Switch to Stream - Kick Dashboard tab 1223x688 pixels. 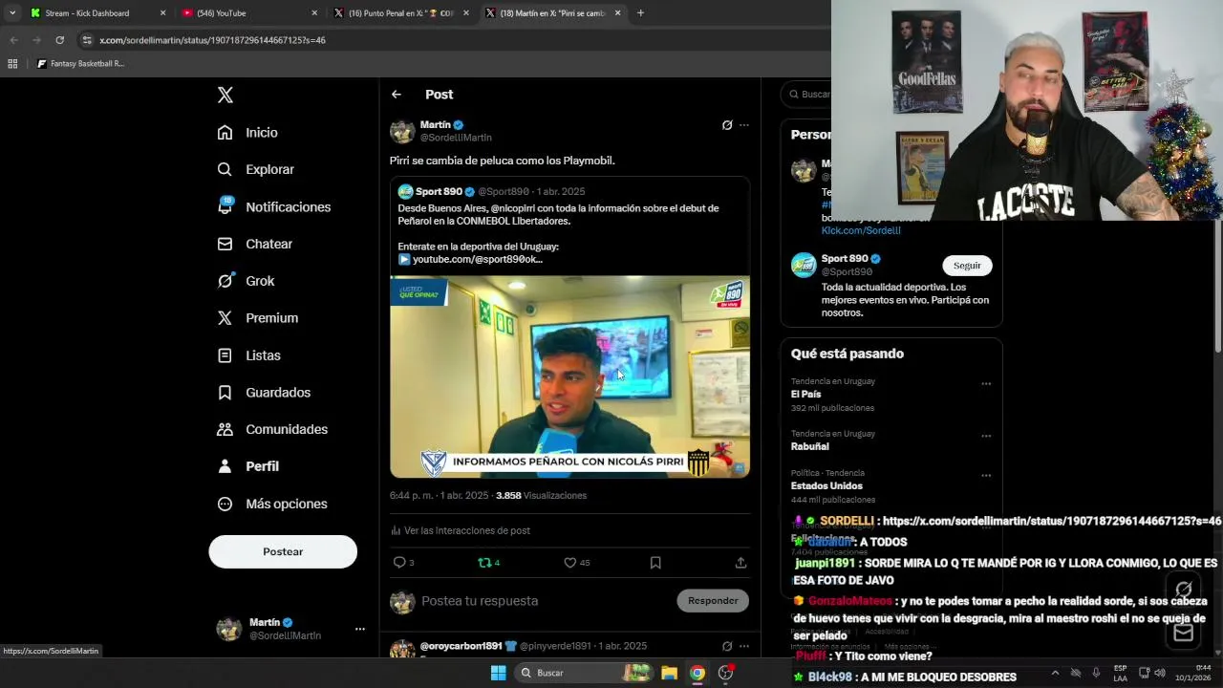point(97,13)
